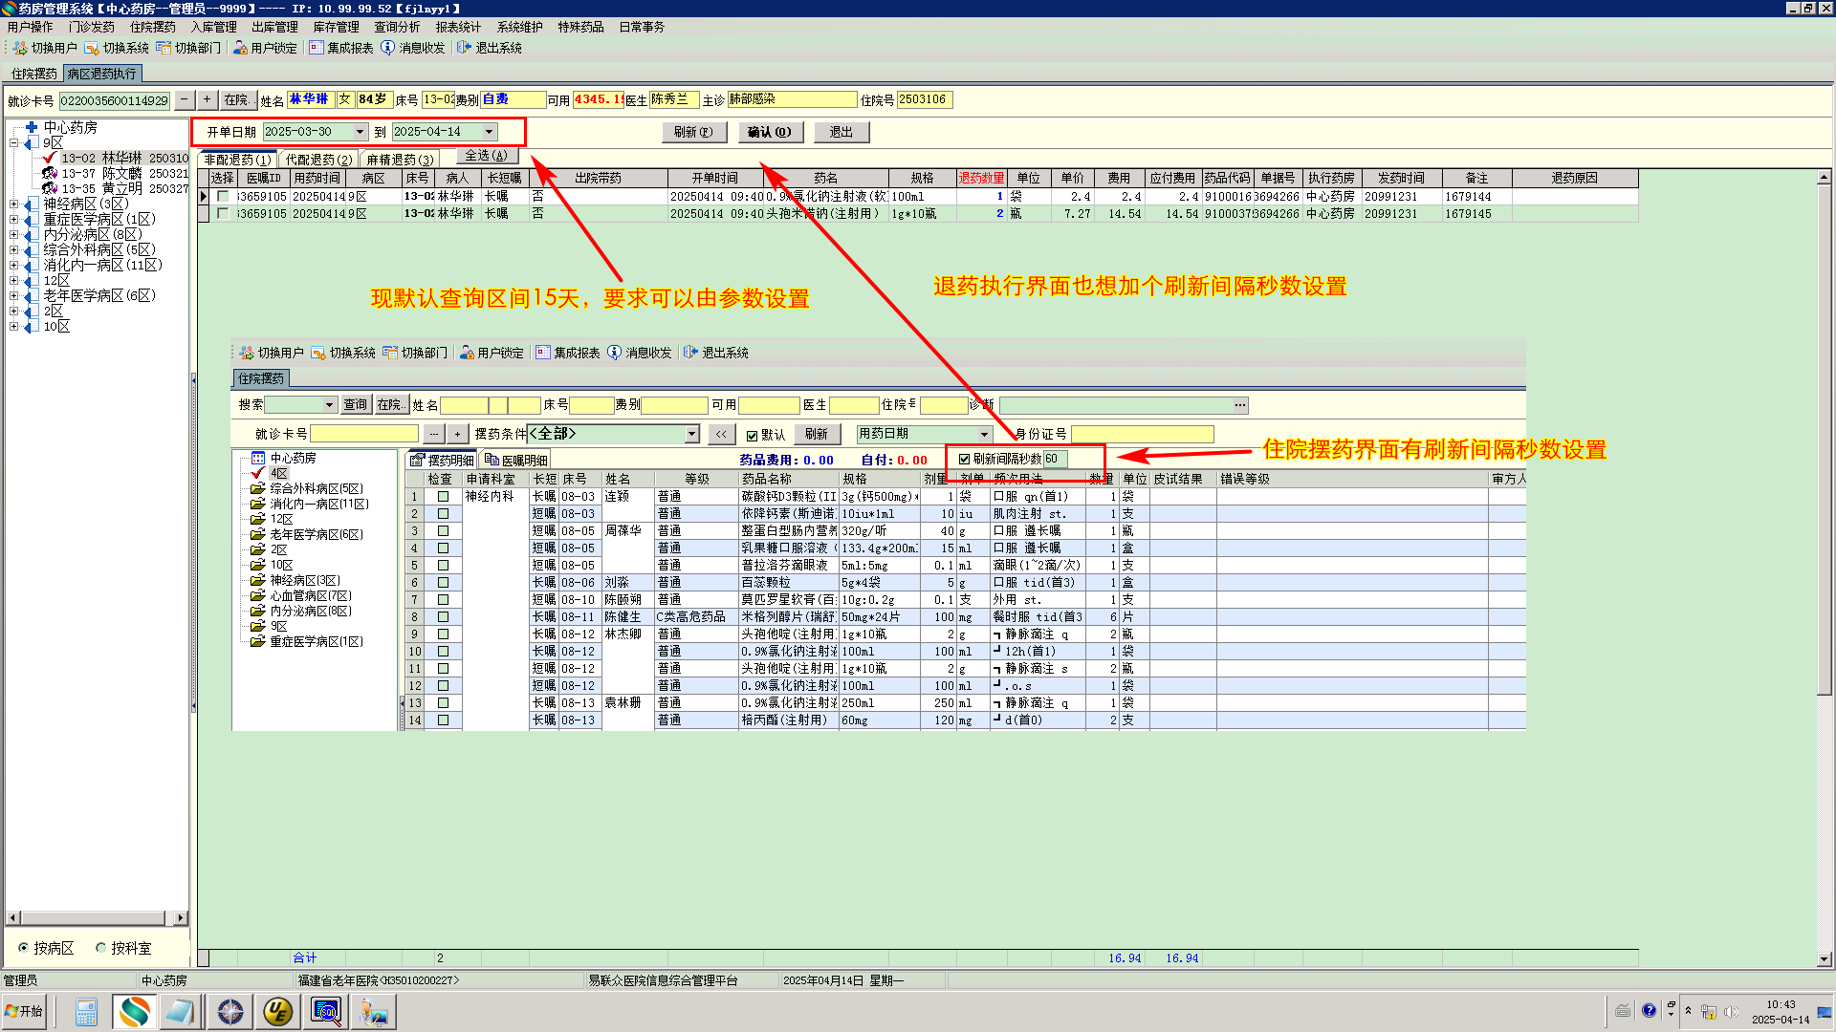Select the 按病区 radio button
The height and width of the screenshot is (1032, 1836).
(24, 948)
